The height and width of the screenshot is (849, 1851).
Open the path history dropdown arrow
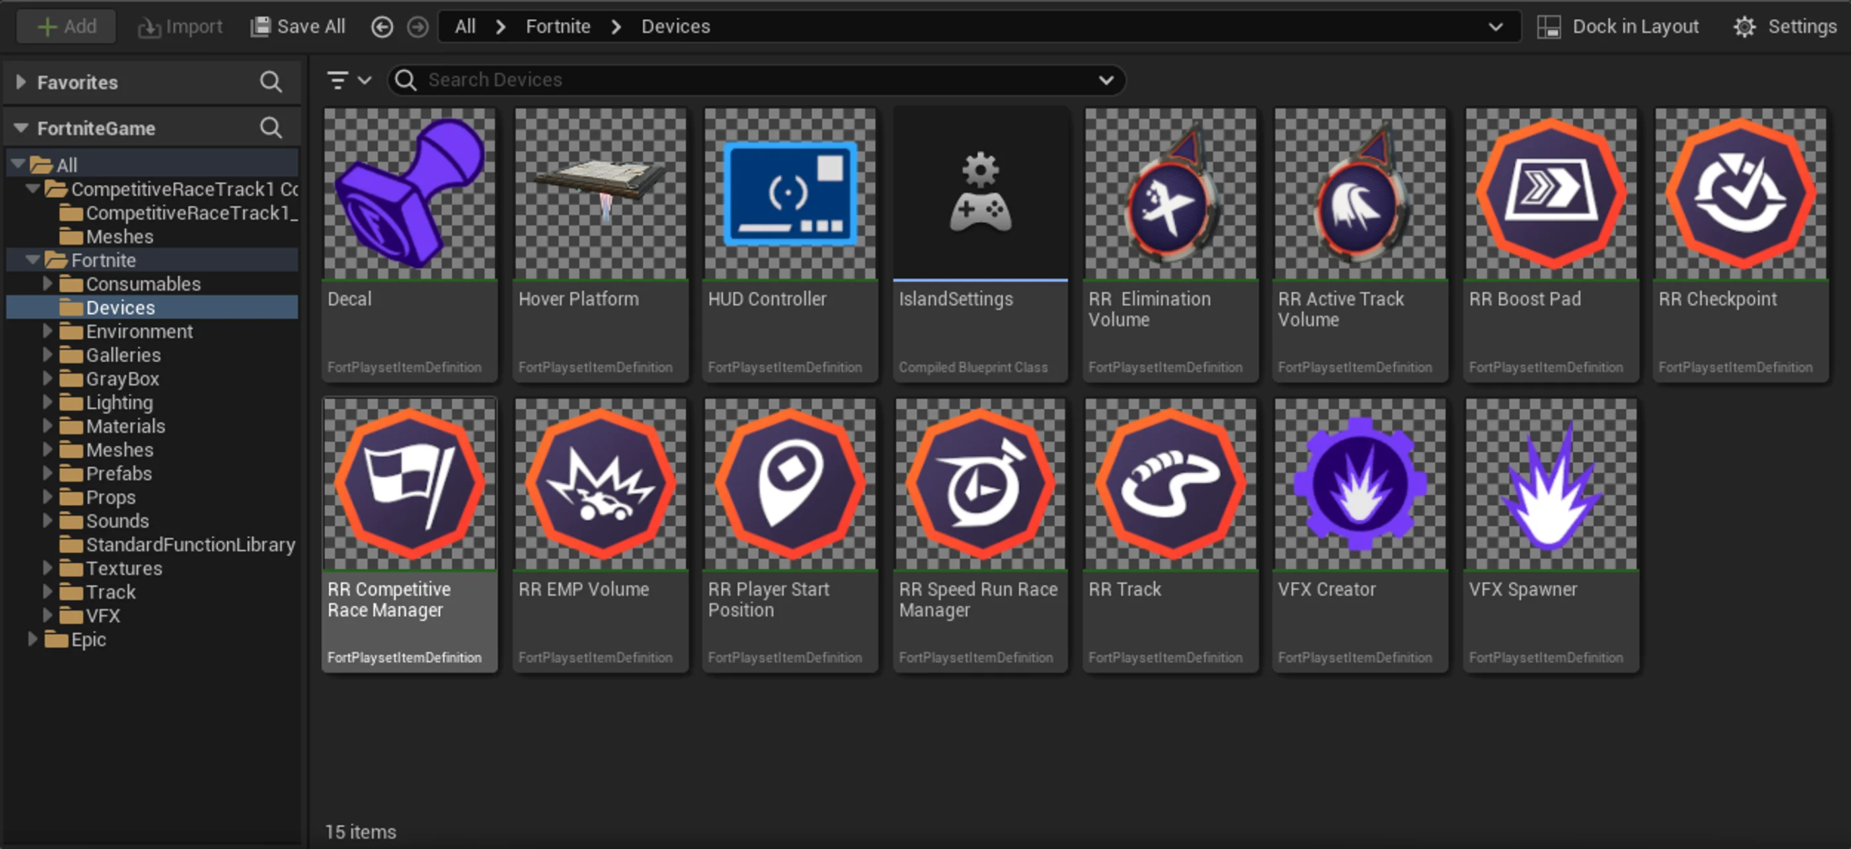[x=1495, y=26]
